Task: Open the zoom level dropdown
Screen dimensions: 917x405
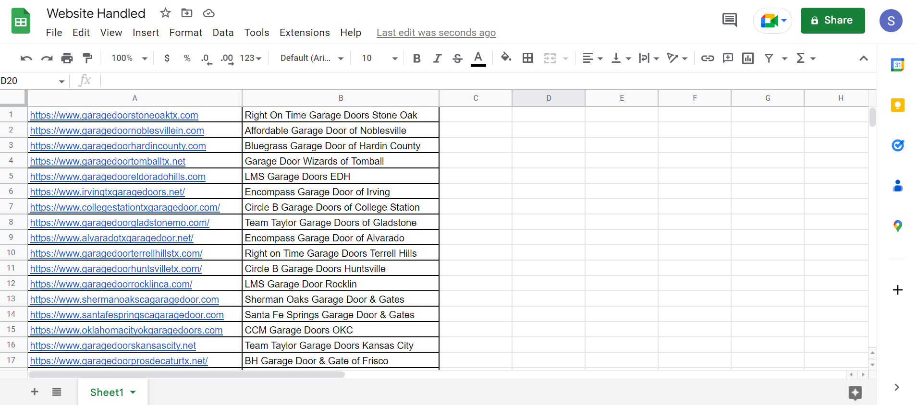Action: (129, 58)
